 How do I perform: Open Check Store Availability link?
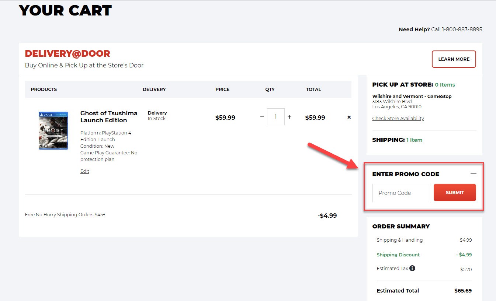pos(398,119)
